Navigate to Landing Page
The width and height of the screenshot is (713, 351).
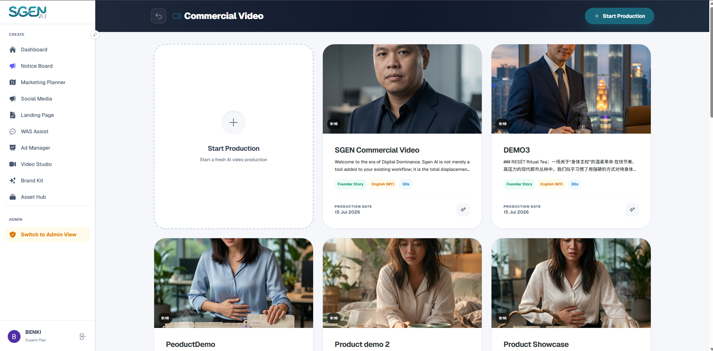[47, 115]
